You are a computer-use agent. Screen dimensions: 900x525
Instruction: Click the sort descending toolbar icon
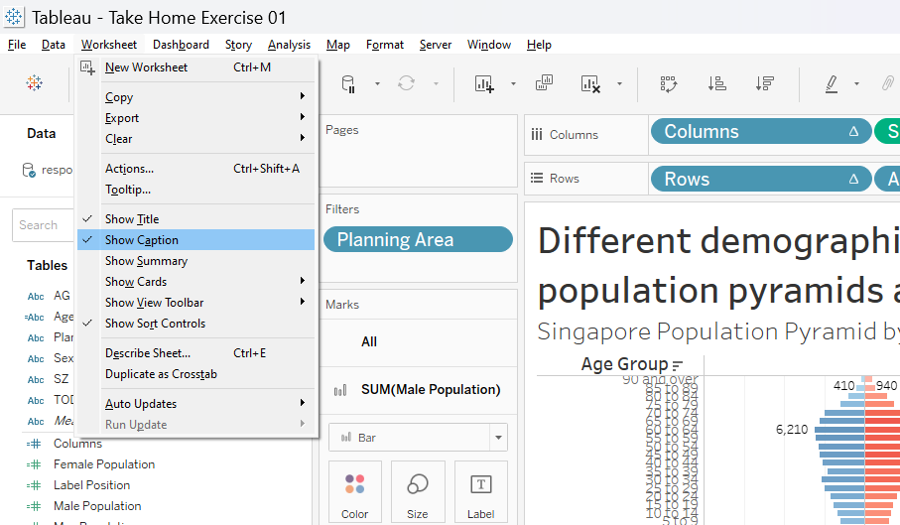click(x=764, y=84)
